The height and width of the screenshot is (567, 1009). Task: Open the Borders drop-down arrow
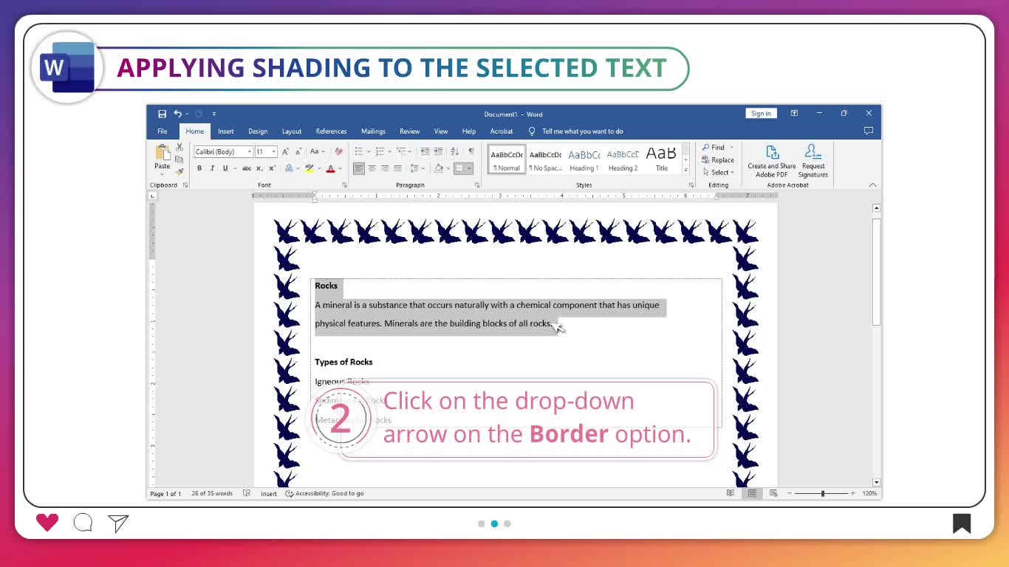(x=469, y=168)
